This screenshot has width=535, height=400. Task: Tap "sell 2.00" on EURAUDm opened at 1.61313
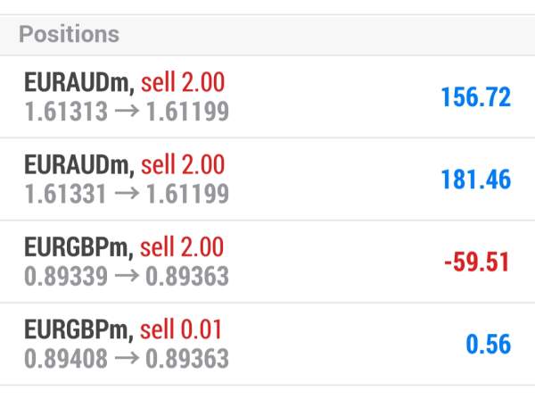(183, 83)
